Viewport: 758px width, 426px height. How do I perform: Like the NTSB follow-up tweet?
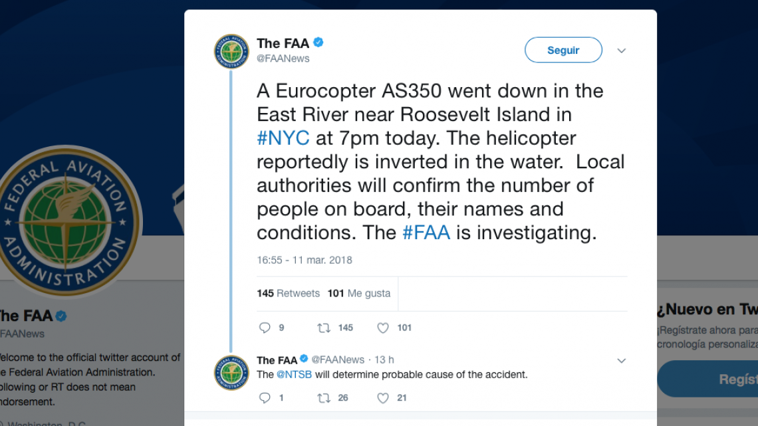tap(383, 397)
